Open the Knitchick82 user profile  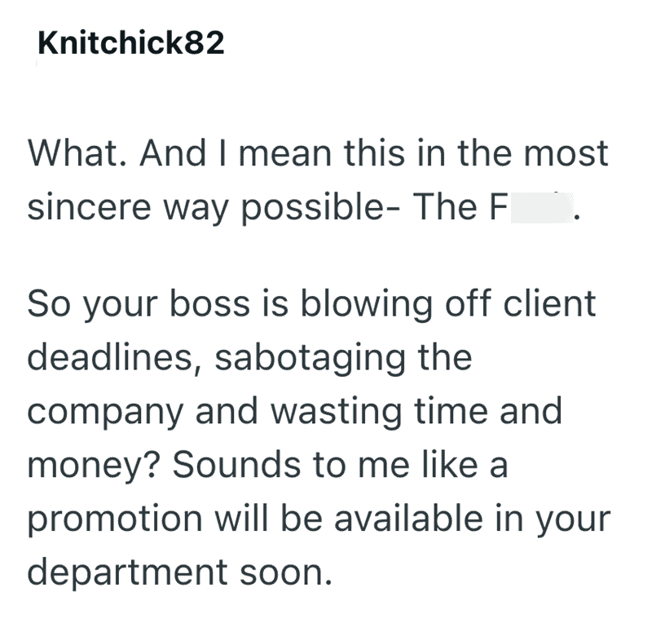(x=131, y=43)
